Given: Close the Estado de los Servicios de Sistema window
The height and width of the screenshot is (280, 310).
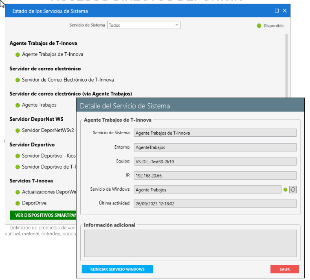Looking at the screenshot, I should click(x=285, y=11).
